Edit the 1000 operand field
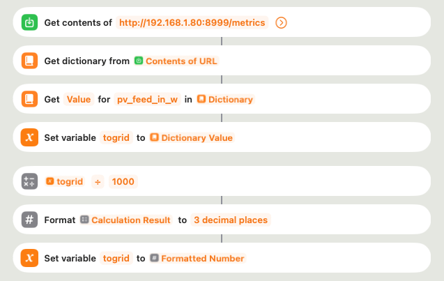 [x=123, y=181]
